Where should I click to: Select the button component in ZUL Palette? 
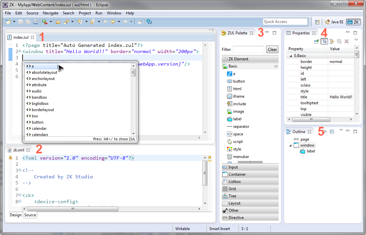[236, 81]
